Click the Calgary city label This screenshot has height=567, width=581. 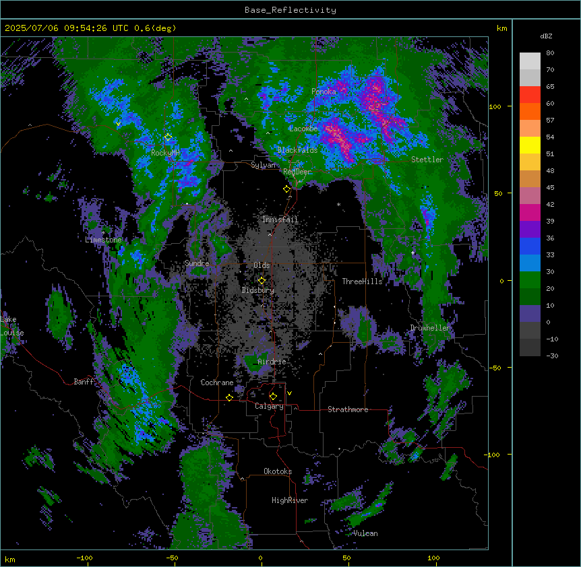pos(269,406)
